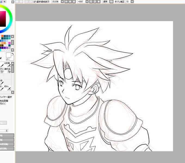The height and width of the screenshot is (163, 185).
Task: Reset canvas rotation icon after rotate buttons
Action: (x=98, y=2)
